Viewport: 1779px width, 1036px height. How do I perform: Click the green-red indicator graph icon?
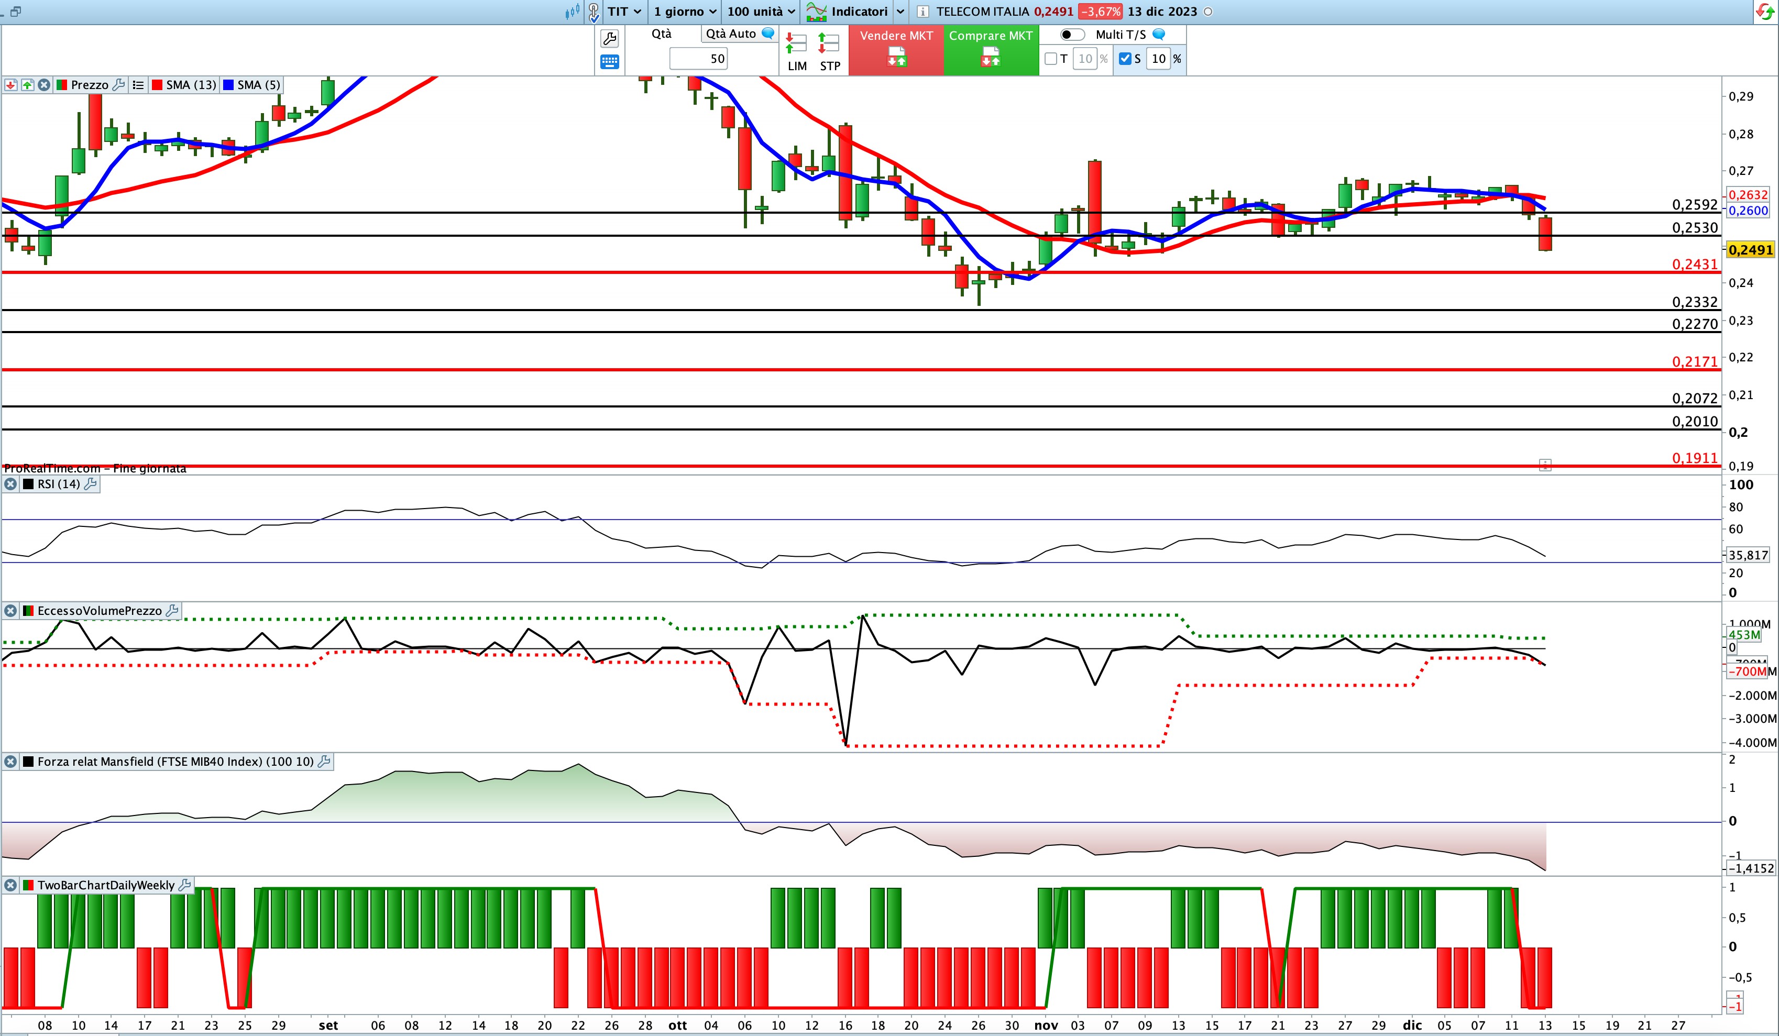[816, 12]
